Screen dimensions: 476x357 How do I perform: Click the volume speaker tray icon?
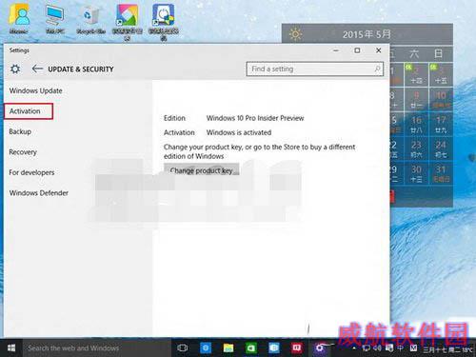(x=377, y=348)
